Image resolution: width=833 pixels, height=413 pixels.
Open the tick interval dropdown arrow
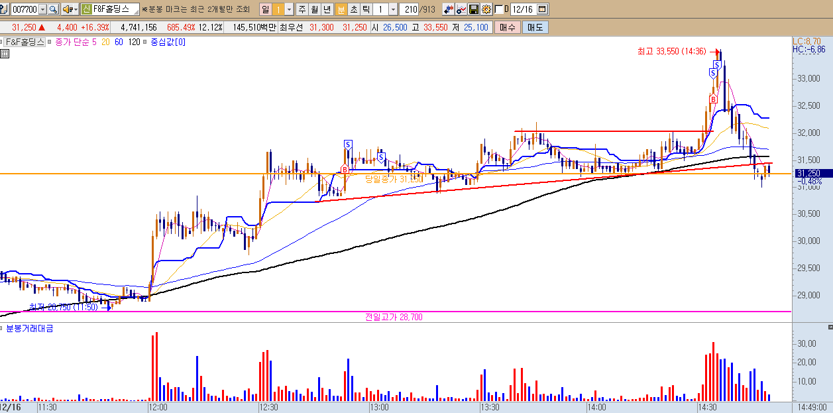pyautogui.click(x=394, y=9)
